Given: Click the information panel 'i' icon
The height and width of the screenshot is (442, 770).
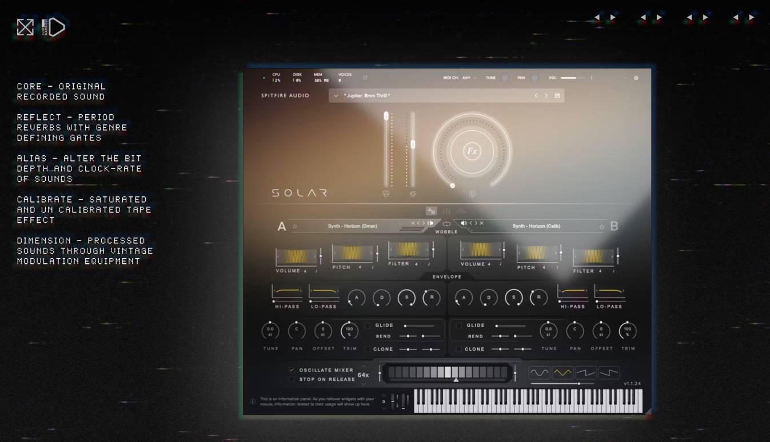Looking at the screenshot, I should [x=253, y=401].
